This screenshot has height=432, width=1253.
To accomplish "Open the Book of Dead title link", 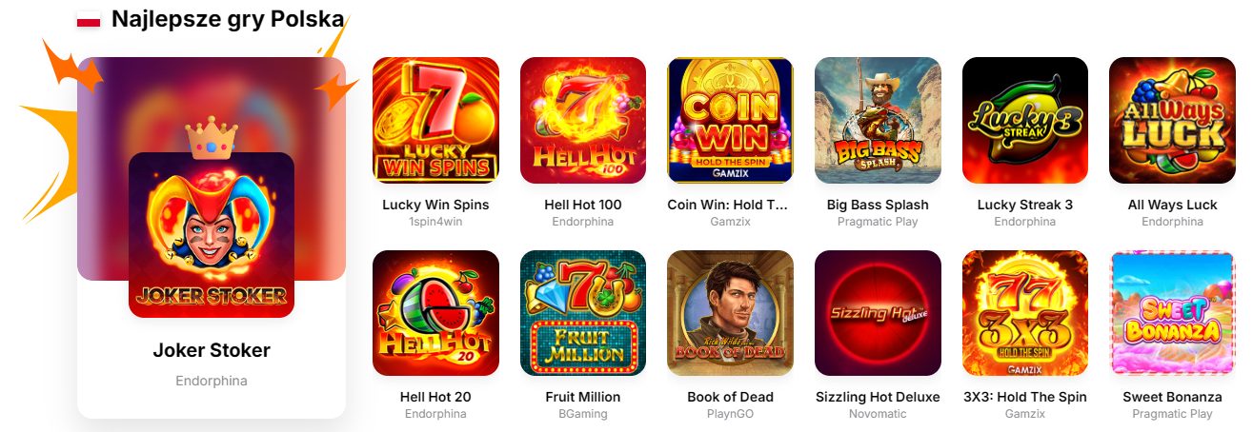I will tap(730, 397).
